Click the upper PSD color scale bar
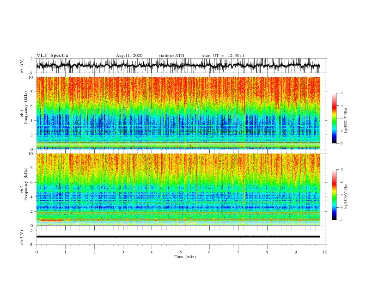The width and height of the screenshot is (366, 283). pyautogui.click(x=334, y=118)
